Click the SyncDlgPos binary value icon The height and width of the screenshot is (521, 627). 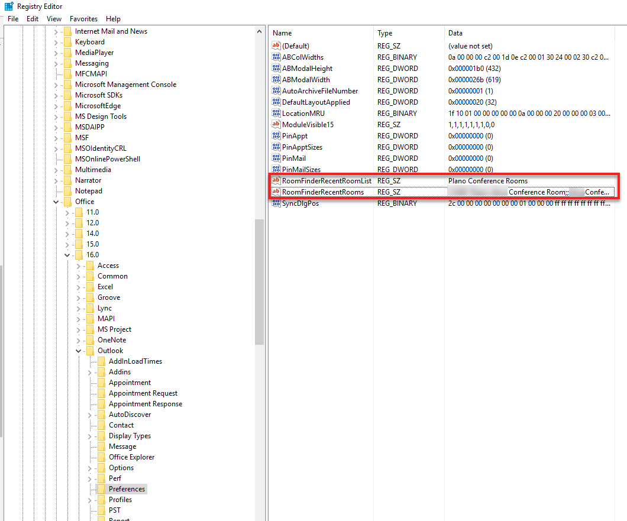276,203
